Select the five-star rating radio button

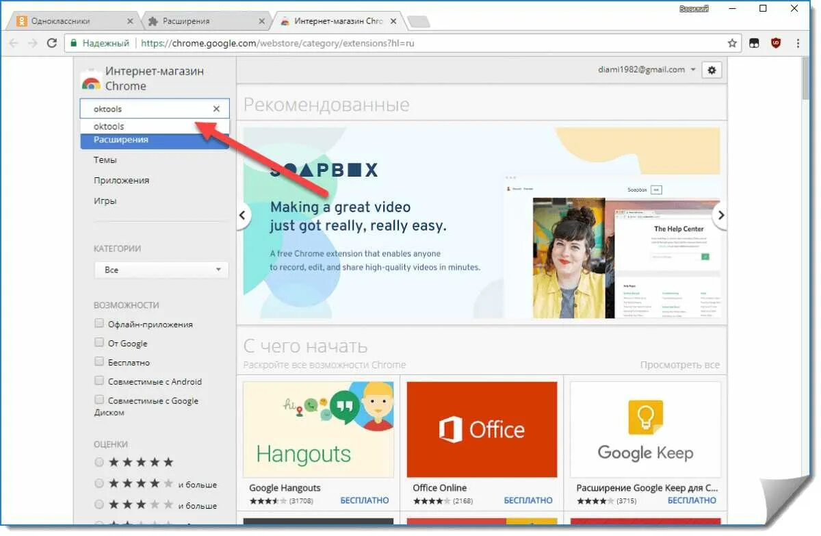click(99, 463)
